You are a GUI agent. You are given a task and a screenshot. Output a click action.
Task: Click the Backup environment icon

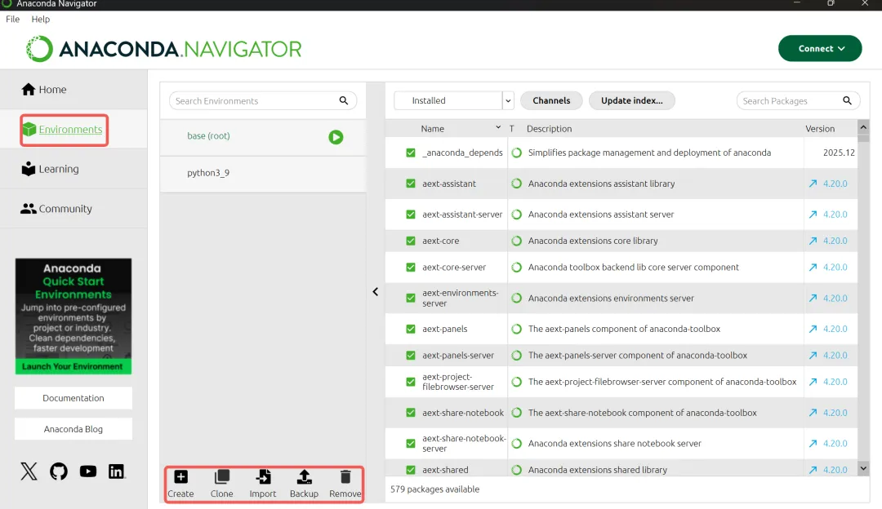pos(304,477)
